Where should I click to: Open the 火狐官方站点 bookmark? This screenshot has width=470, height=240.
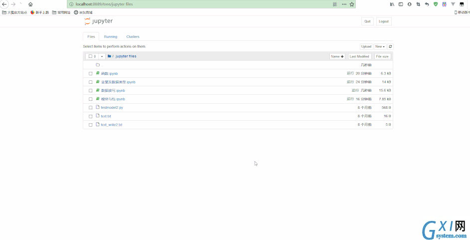[14, 12]
